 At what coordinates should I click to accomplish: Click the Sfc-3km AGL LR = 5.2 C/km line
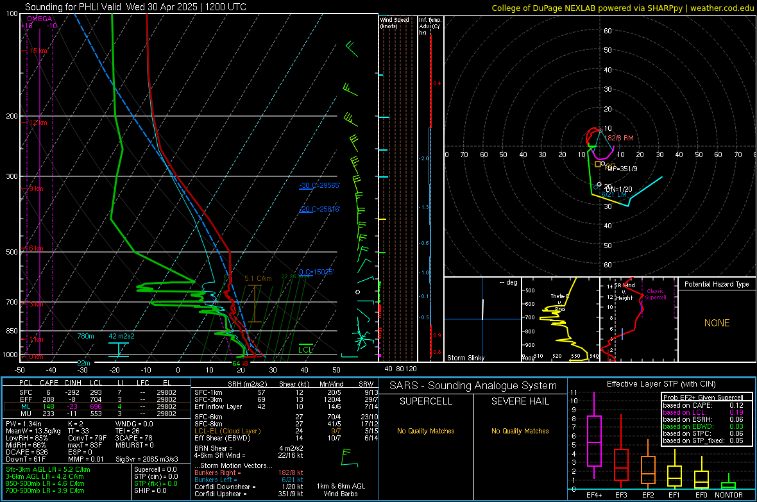pyautogui.click(x=48, y=469)
